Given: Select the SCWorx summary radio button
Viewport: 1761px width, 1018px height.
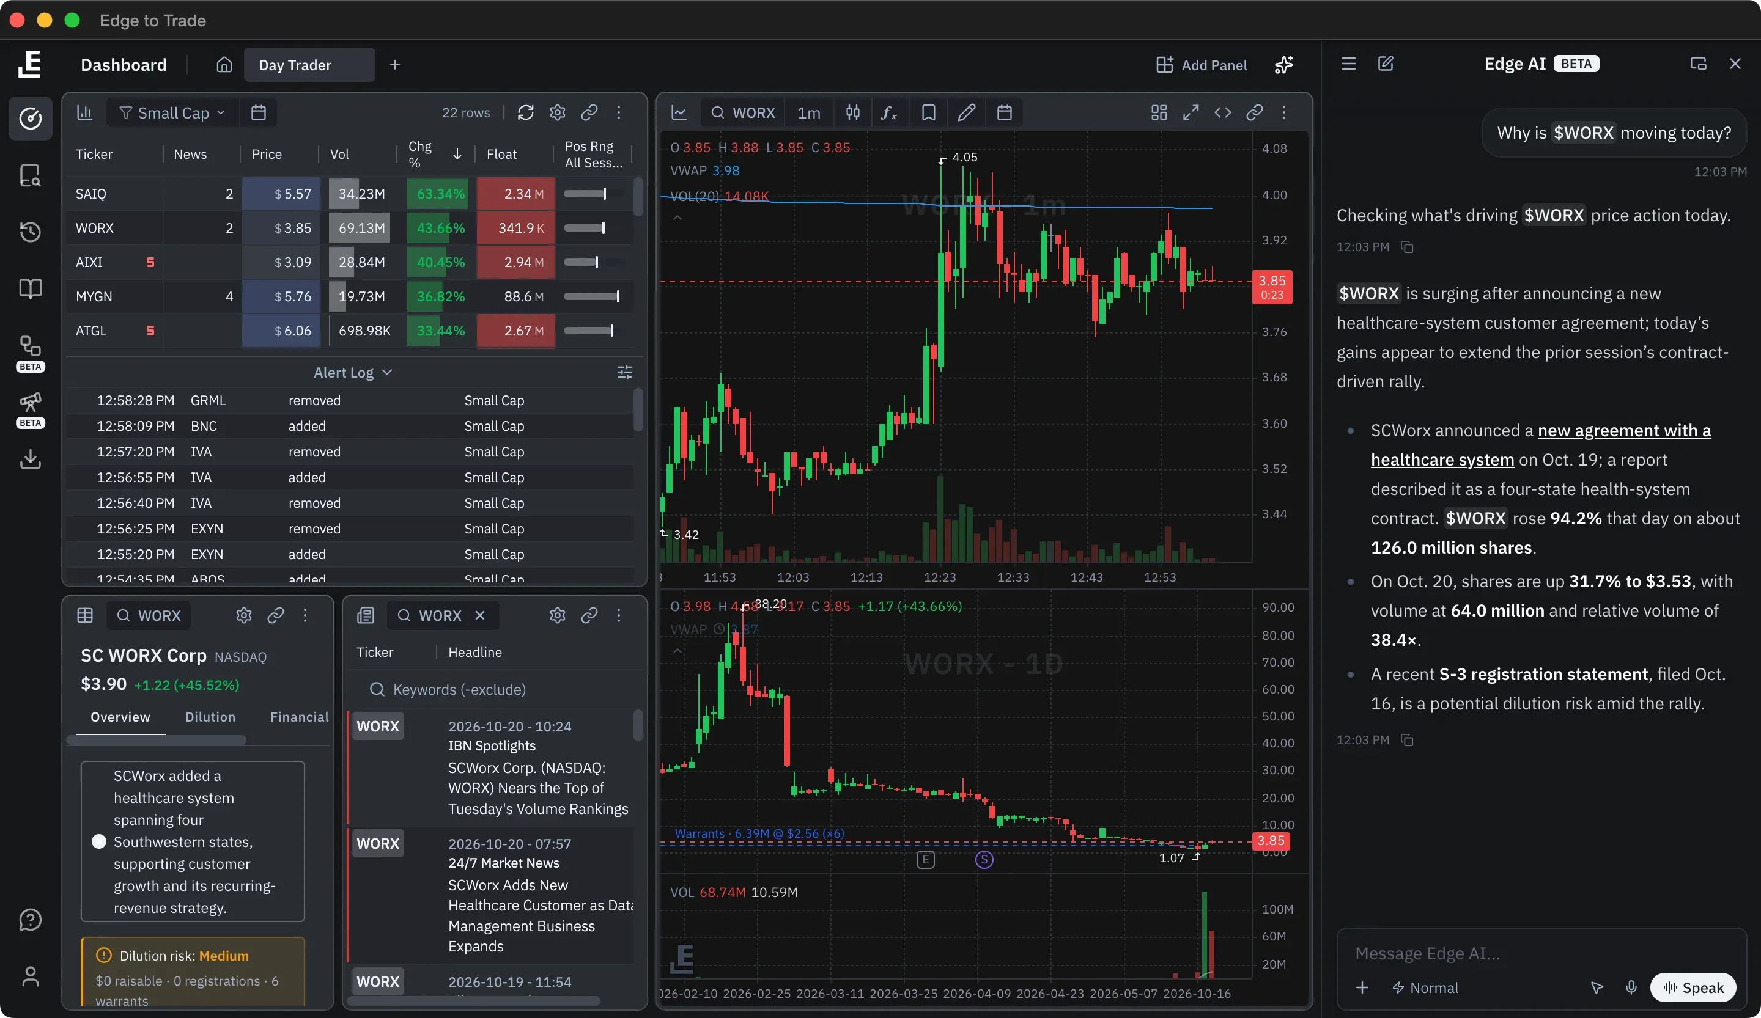Looking at the screenshot, I should pyautogui.click(x=98, y=841).
